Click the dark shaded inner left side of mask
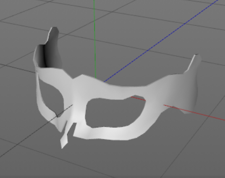225x178 pixels. pyautogui.click(x=50, y=55)
